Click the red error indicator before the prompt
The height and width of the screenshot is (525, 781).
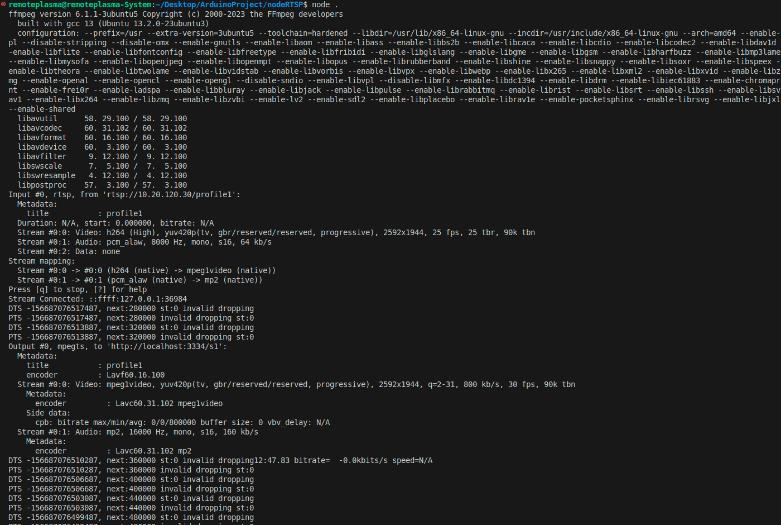pos(4,4)
